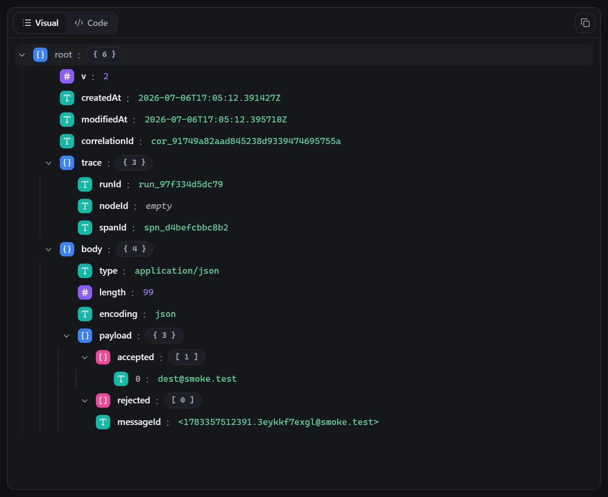Screen dimensions: 608x497
Task: Click the number icon beside length
Action: point(85,292)
